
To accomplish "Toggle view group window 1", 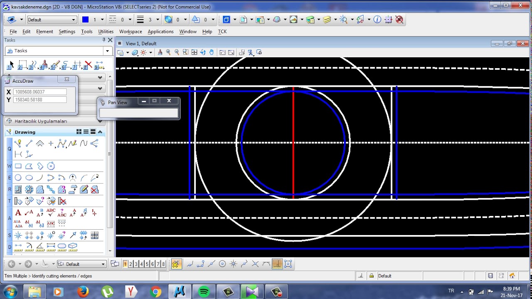I will pyautogui.click(x=125, y=264).
